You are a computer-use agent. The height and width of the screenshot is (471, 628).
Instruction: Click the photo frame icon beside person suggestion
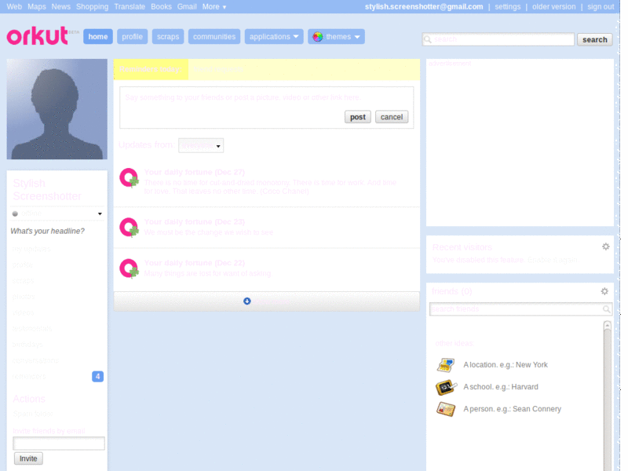pos(446,409)
